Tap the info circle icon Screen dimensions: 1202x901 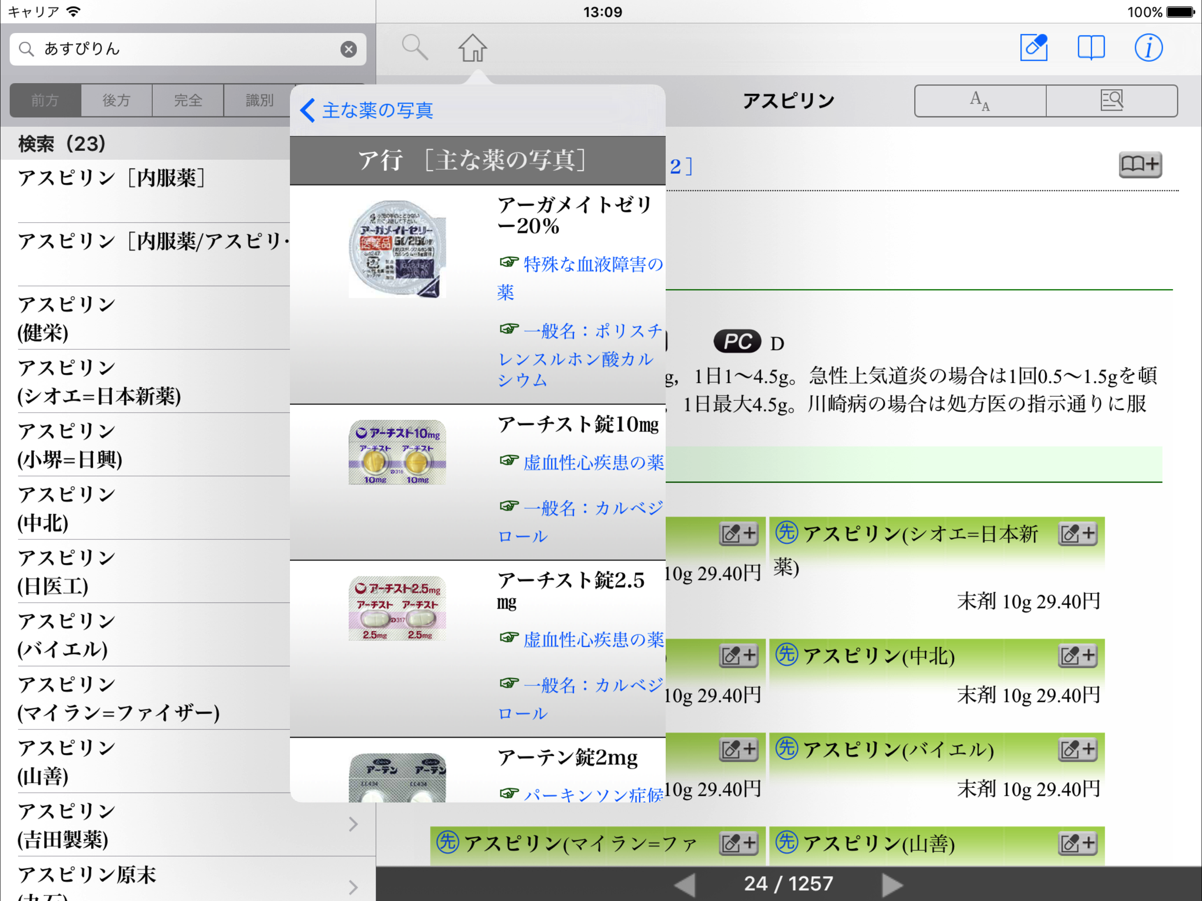[1147, 48]
